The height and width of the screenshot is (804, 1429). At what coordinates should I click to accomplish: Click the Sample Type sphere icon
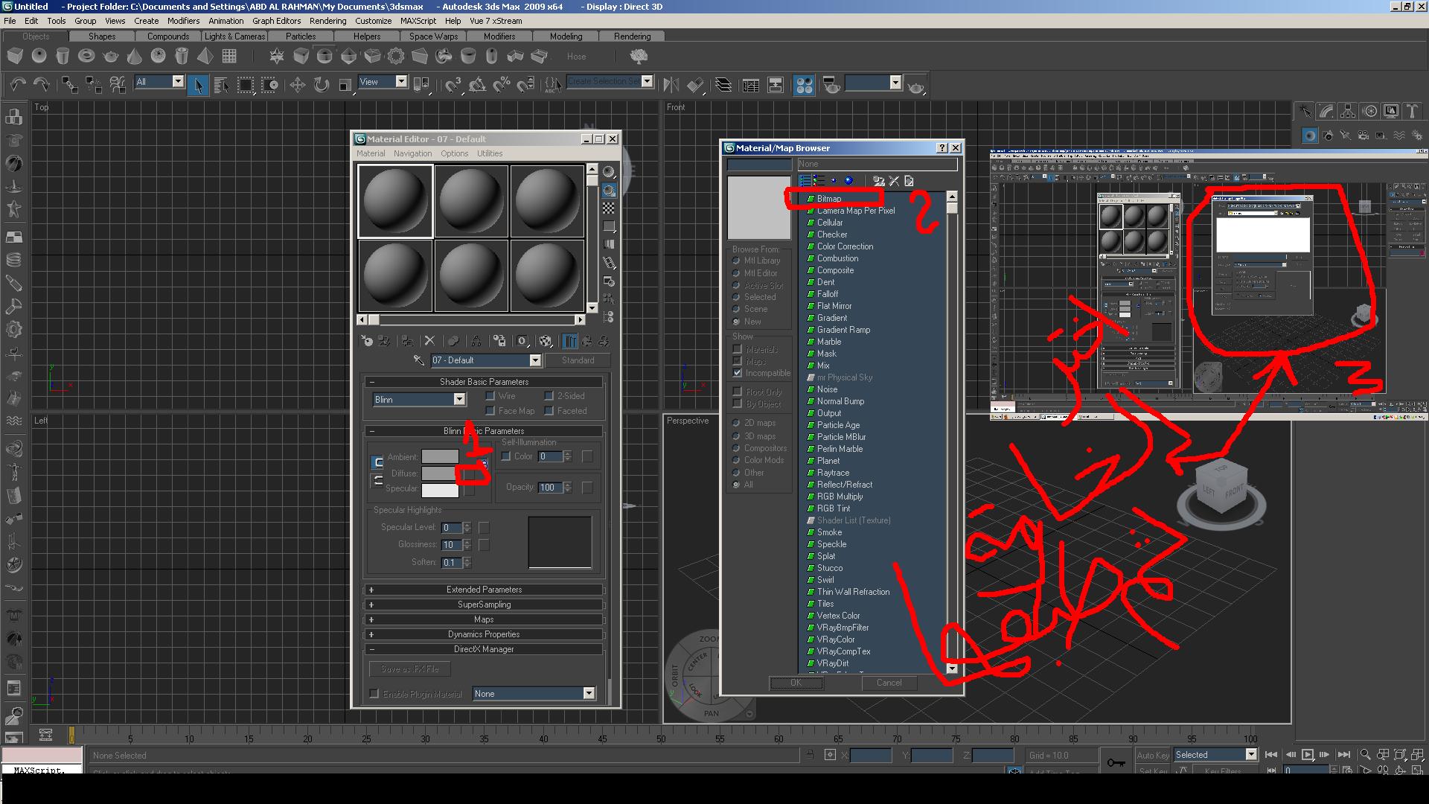pyautogui.click(x=609, y=172)
